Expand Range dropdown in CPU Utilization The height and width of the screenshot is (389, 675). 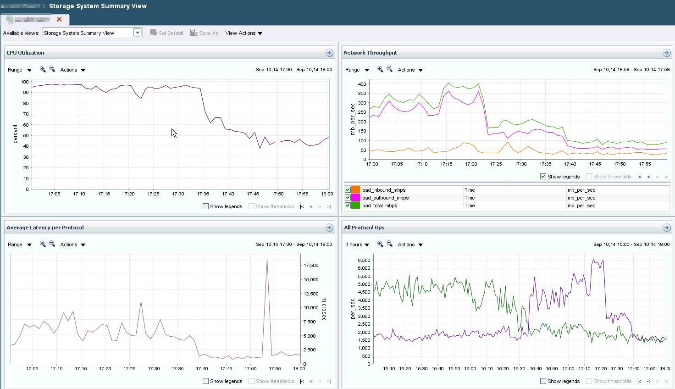20,70
